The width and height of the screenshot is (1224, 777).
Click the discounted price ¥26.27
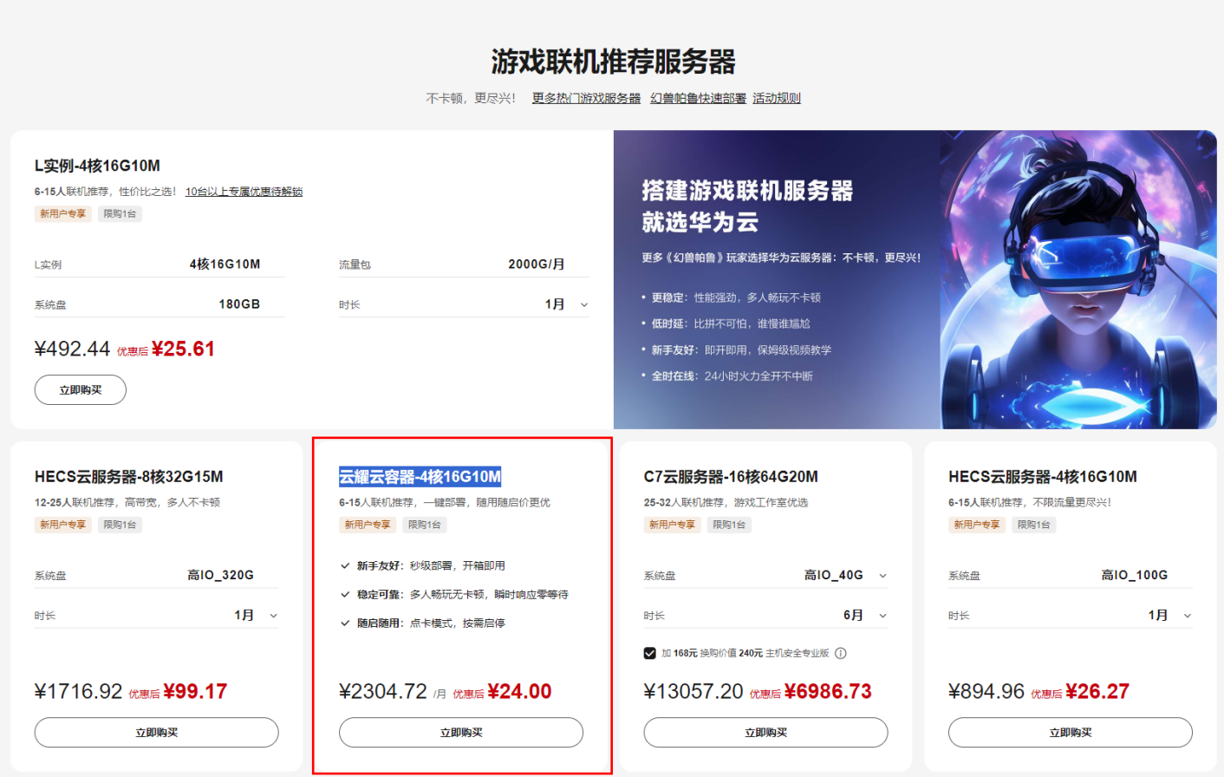1097,691
